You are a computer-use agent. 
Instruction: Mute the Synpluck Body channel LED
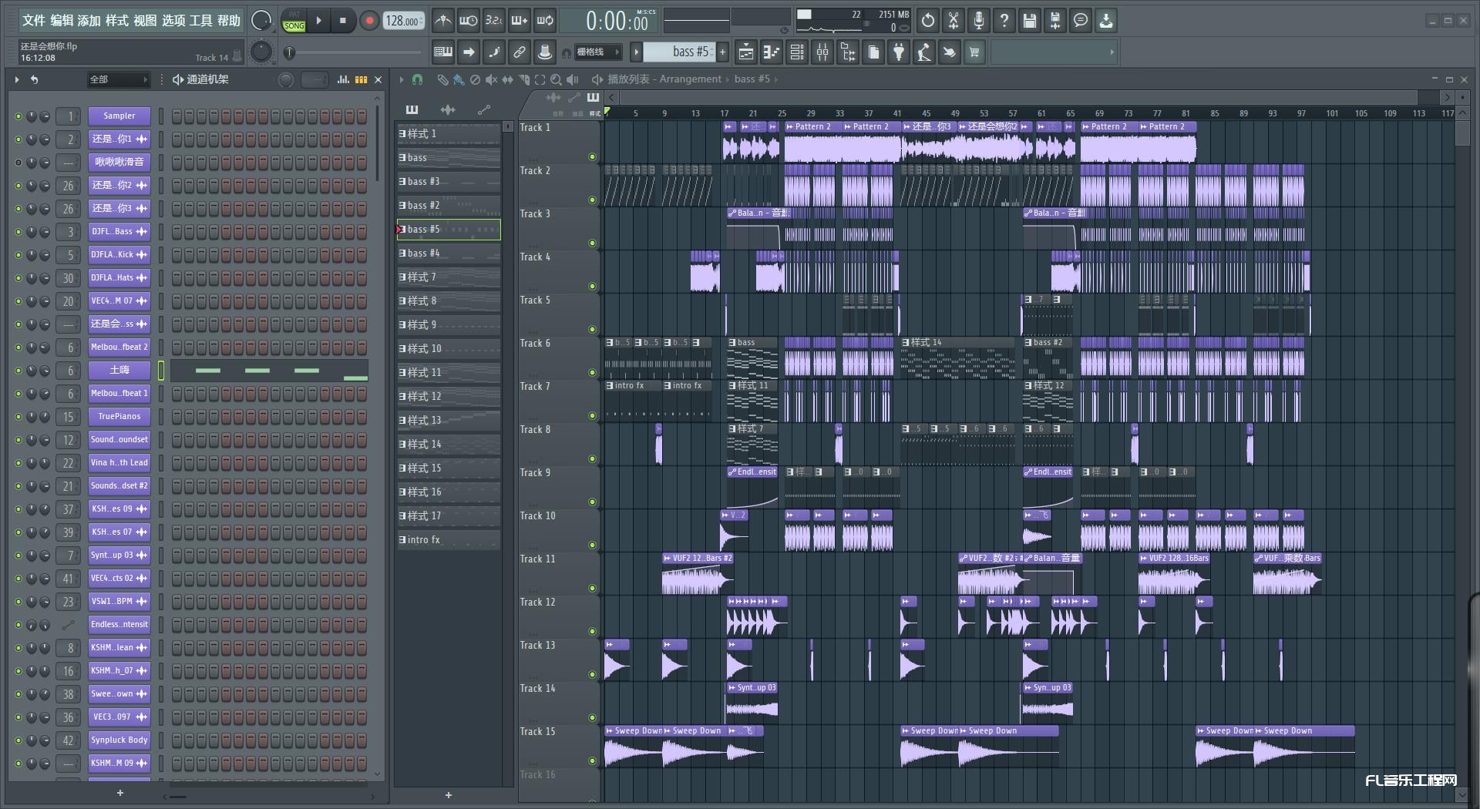18,740
